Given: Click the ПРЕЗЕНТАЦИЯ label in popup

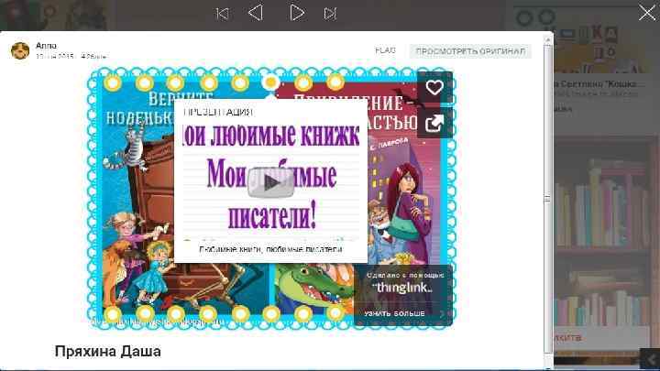Looking at the screenshot, I should coord(218,113).
